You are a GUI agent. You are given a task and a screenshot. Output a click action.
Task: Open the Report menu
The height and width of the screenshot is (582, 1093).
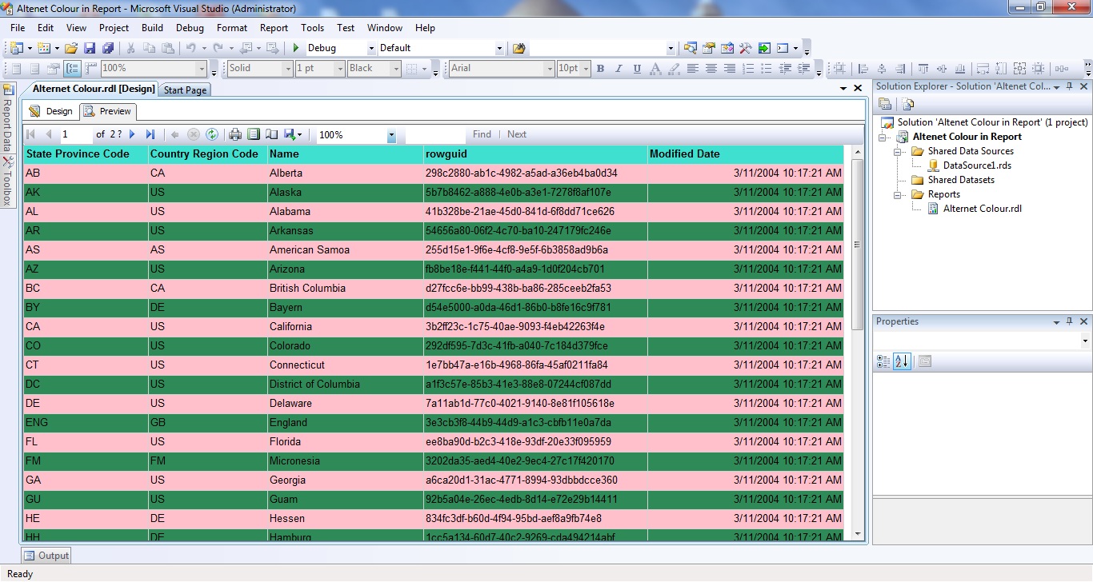(x=274, y=27)
